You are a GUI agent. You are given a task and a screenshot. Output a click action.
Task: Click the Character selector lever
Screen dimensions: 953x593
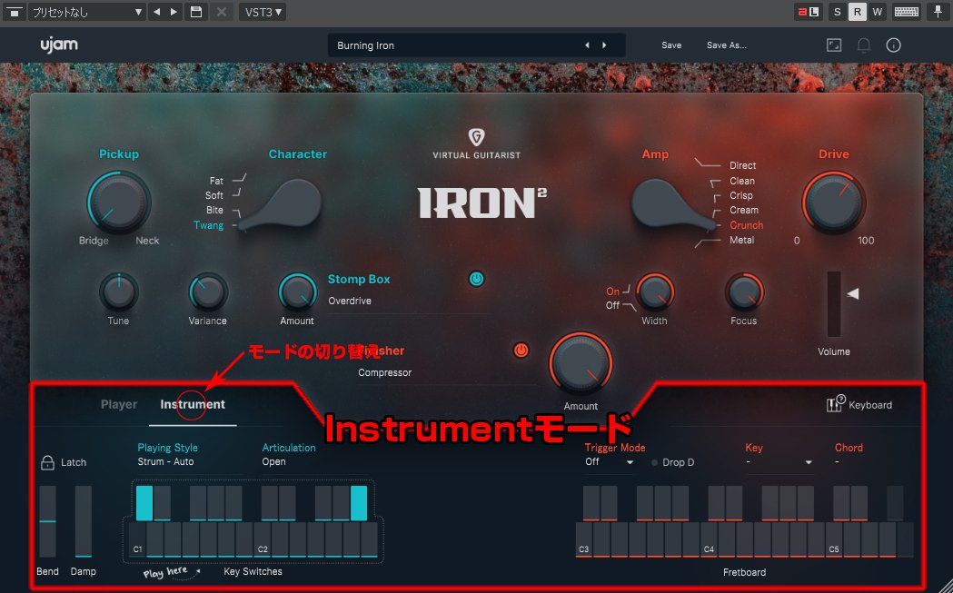click(282, 205)
